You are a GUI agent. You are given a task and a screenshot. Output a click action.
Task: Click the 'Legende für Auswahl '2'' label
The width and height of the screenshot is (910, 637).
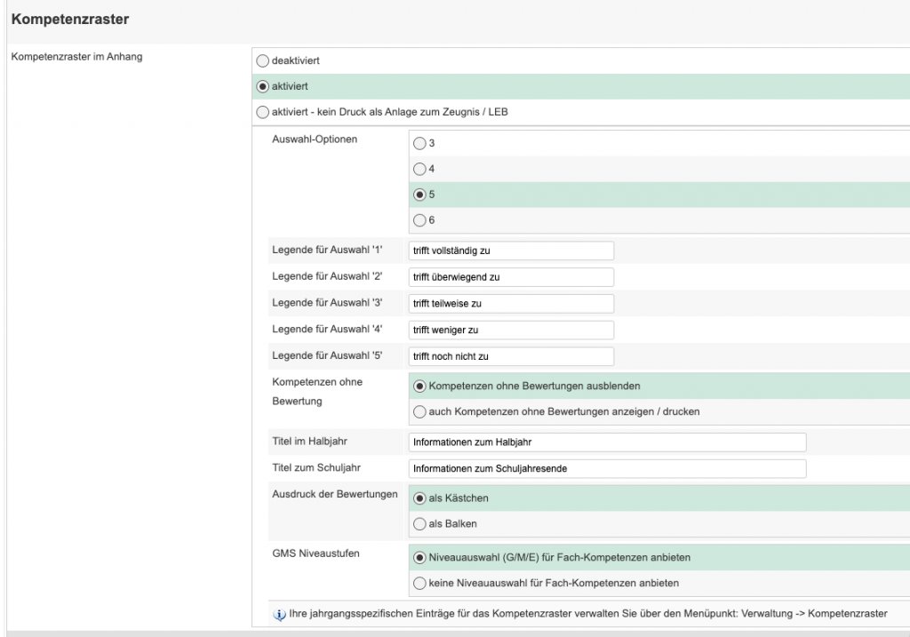(327, 276)
